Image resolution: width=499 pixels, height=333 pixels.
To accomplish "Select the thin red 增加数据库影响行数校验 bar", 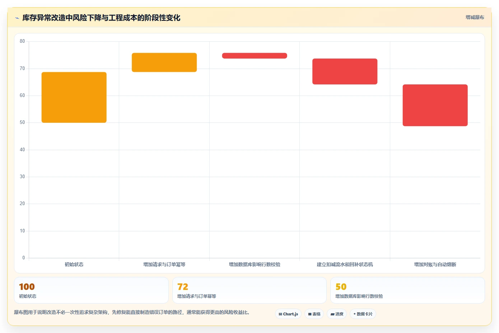I will 255,56.
